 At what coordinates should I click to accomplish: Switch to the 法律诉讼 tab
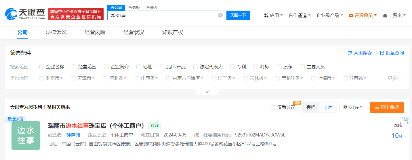[x=56, y=32]
